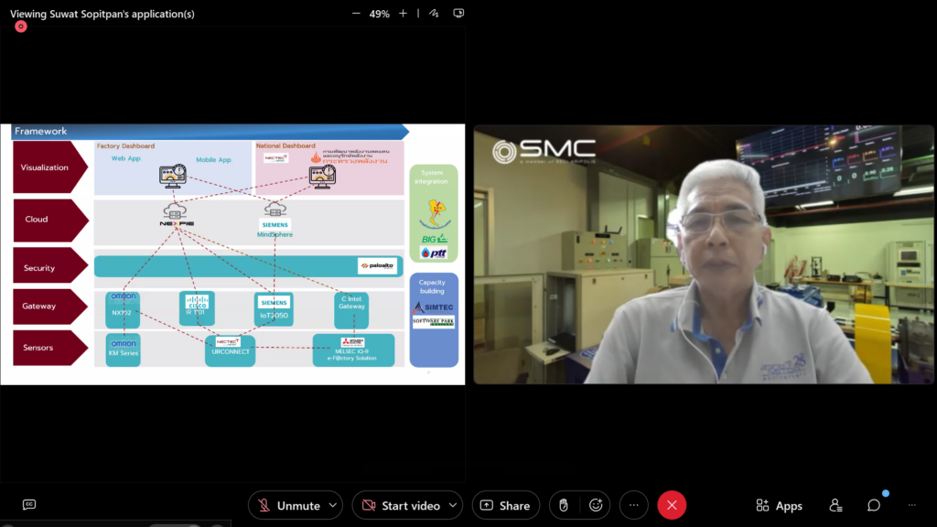Open the overflow menu at bottom right

click(x=911, y=505)
